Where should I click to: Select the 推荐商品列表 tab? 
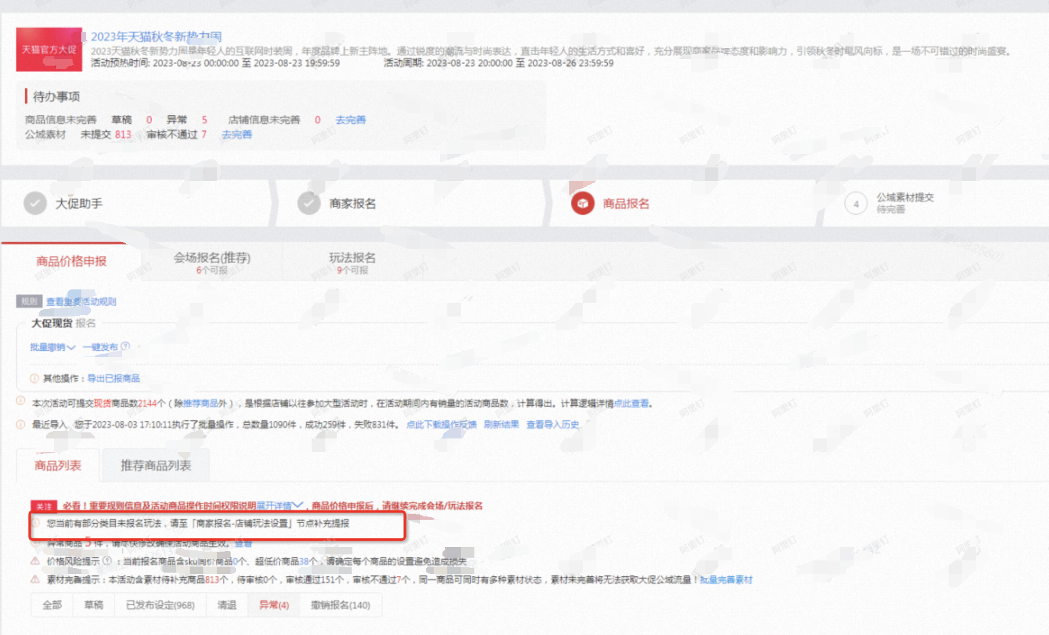[x=156, y=466]
